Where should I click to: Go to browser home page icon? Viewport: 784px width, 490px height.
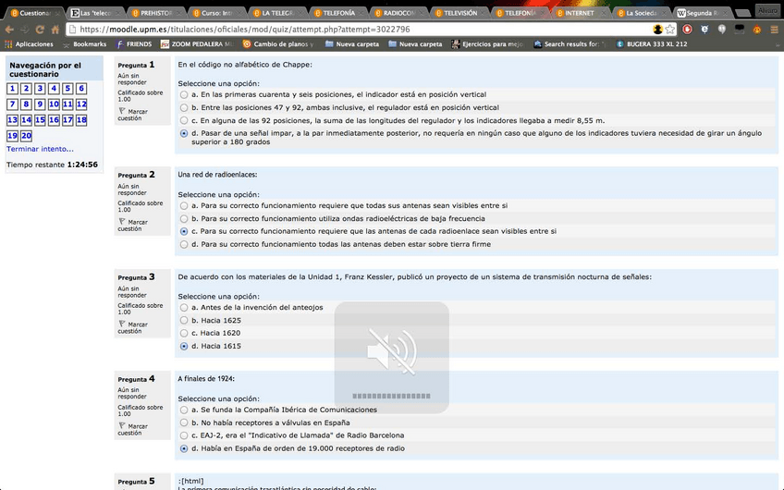55,30
